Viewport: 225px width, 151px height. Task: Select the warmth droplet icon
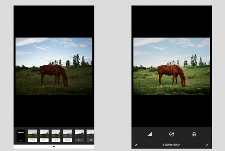tap(194, 134)
